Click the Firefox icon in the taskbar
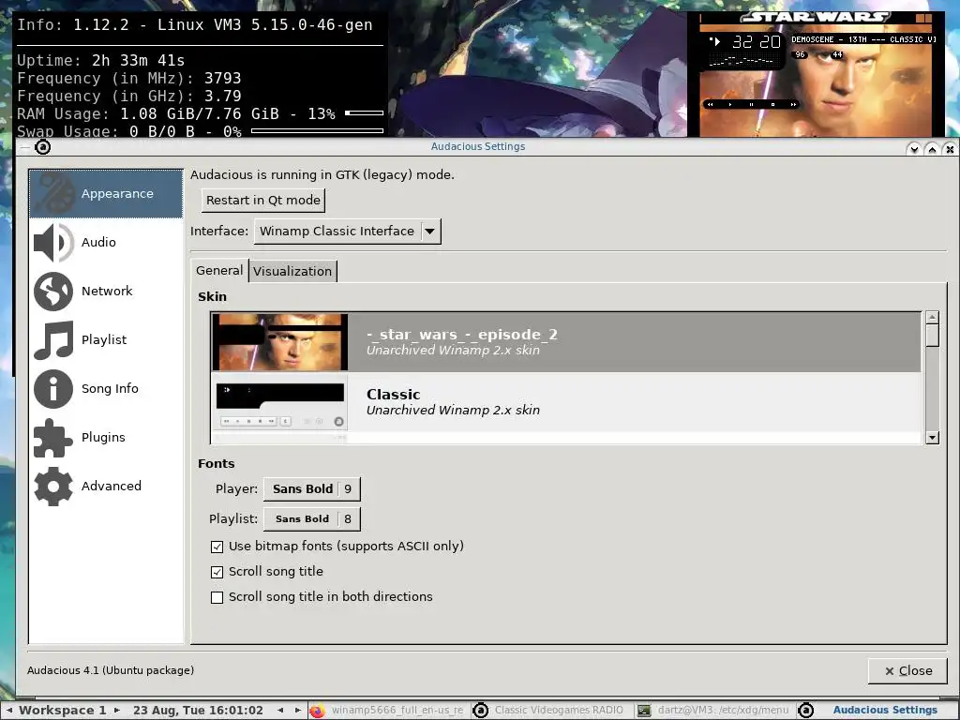Screen dimensions: 960x720 point(317,711)
